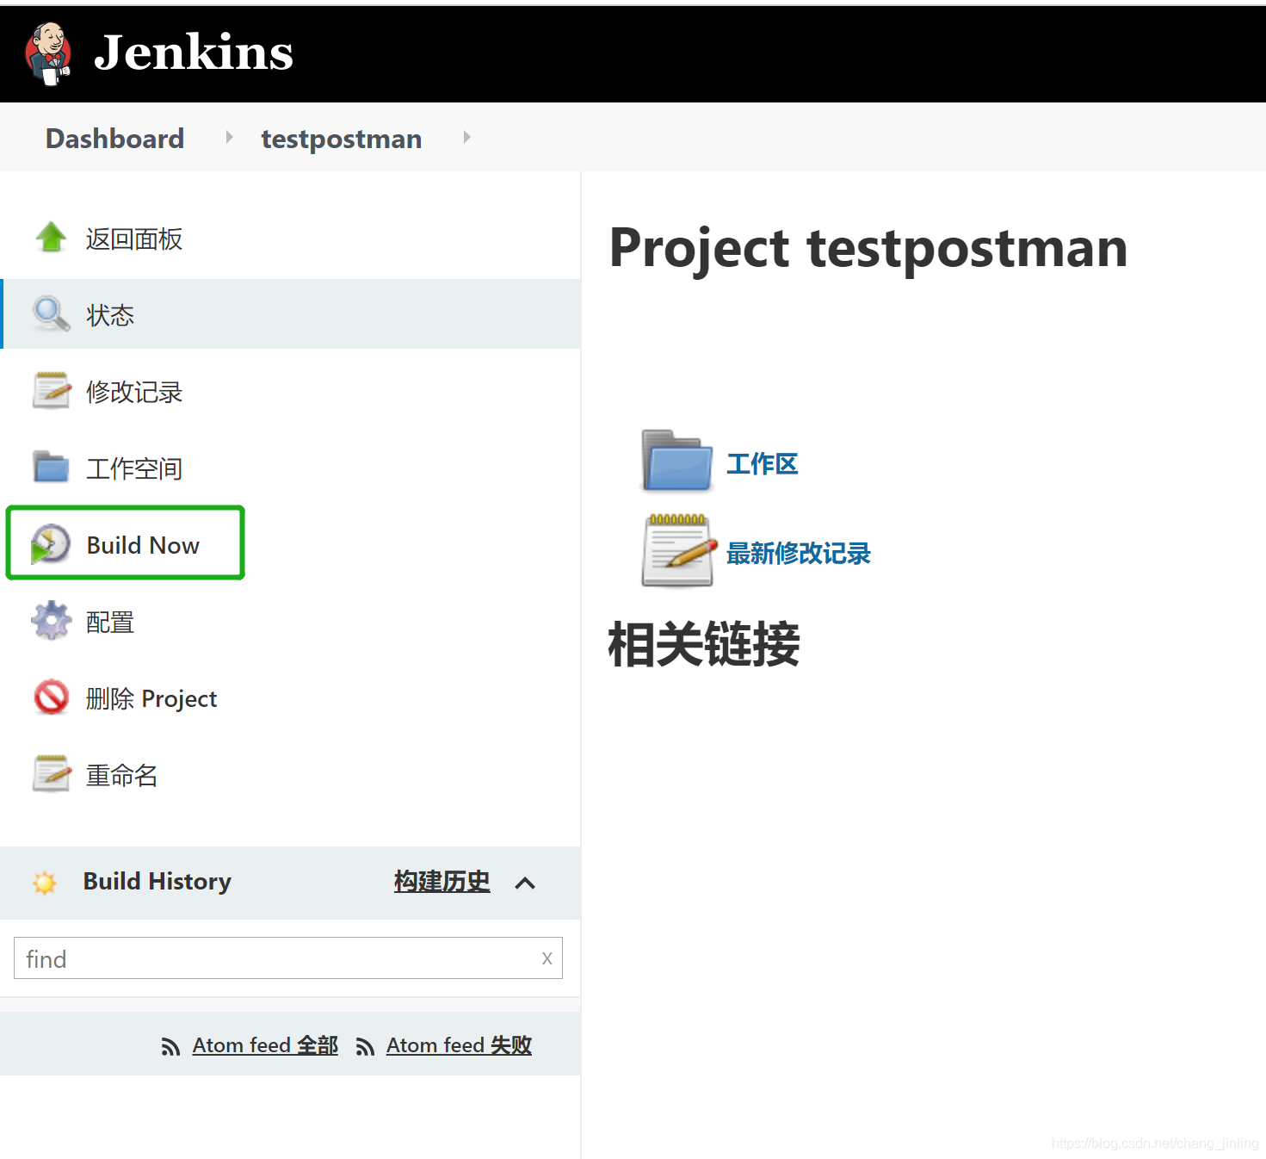Open 工作空间 sidebar item
The height and width of the screenshot is (1159, 1266).
point(134,468)
